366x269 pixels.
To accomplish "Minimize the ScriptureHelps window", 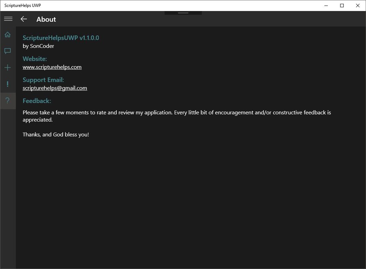I will pos(325,5).
